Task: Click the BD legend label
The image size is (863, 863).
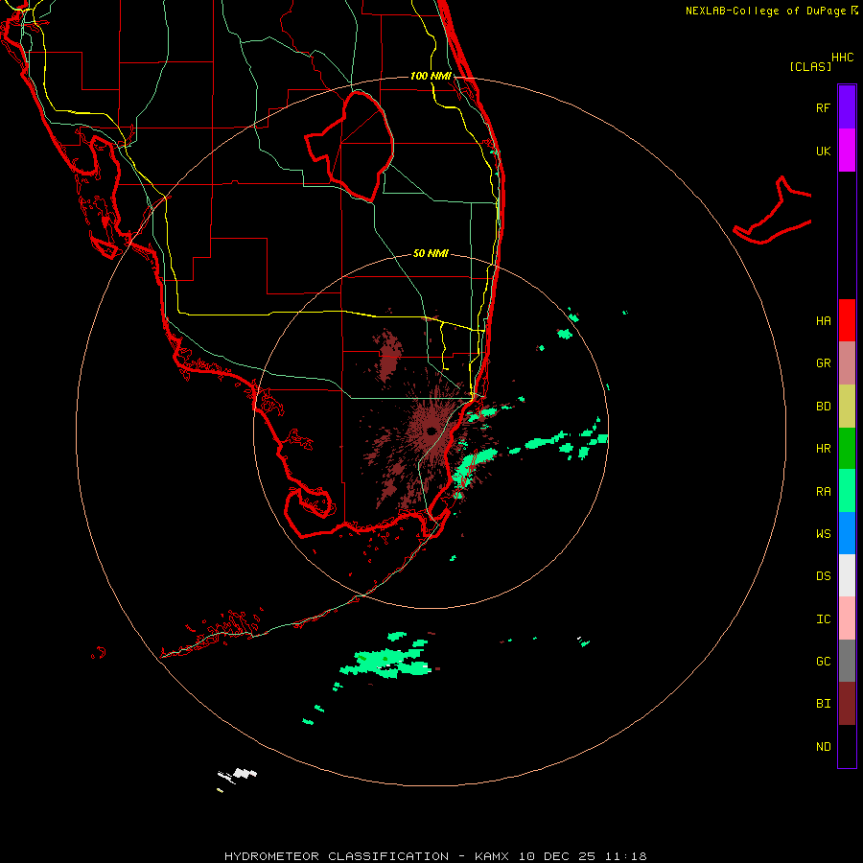Action: coord(823,407)
